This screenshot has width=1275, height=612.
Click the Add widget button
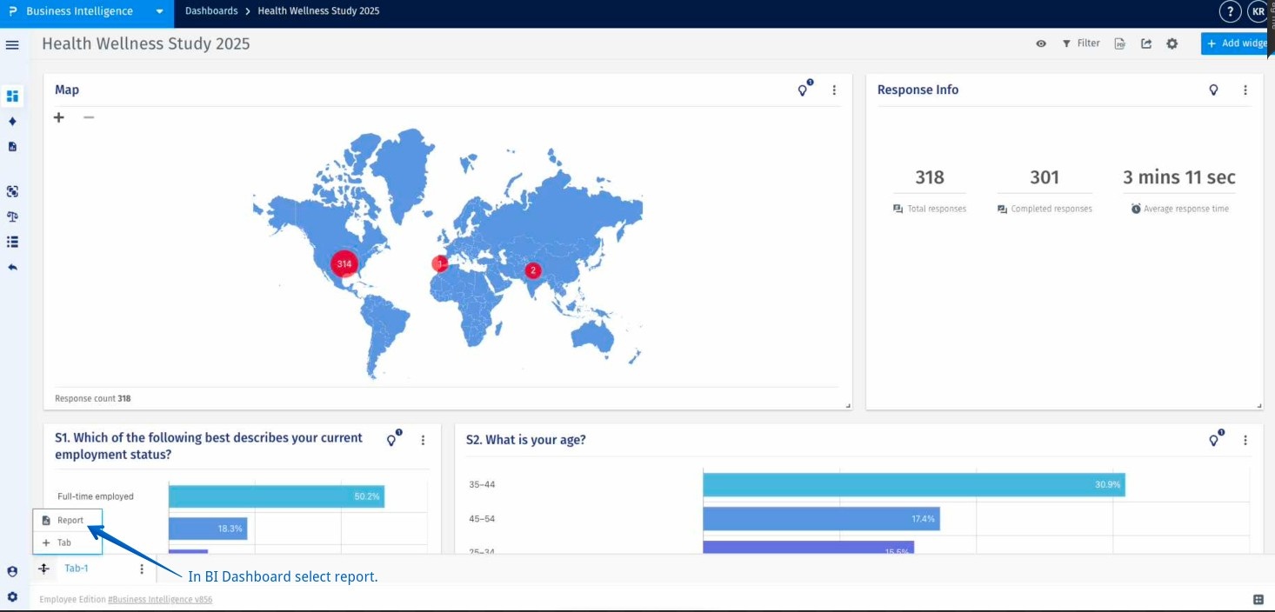pos(1236,43)
